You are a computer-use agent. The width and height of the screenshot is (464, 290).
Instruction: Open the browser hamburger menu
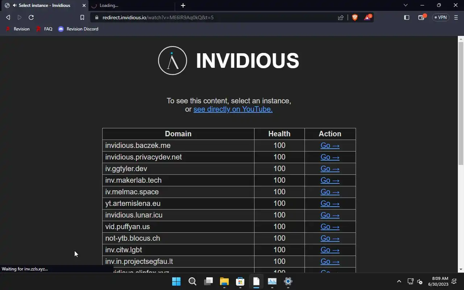(x=456, y=17)
